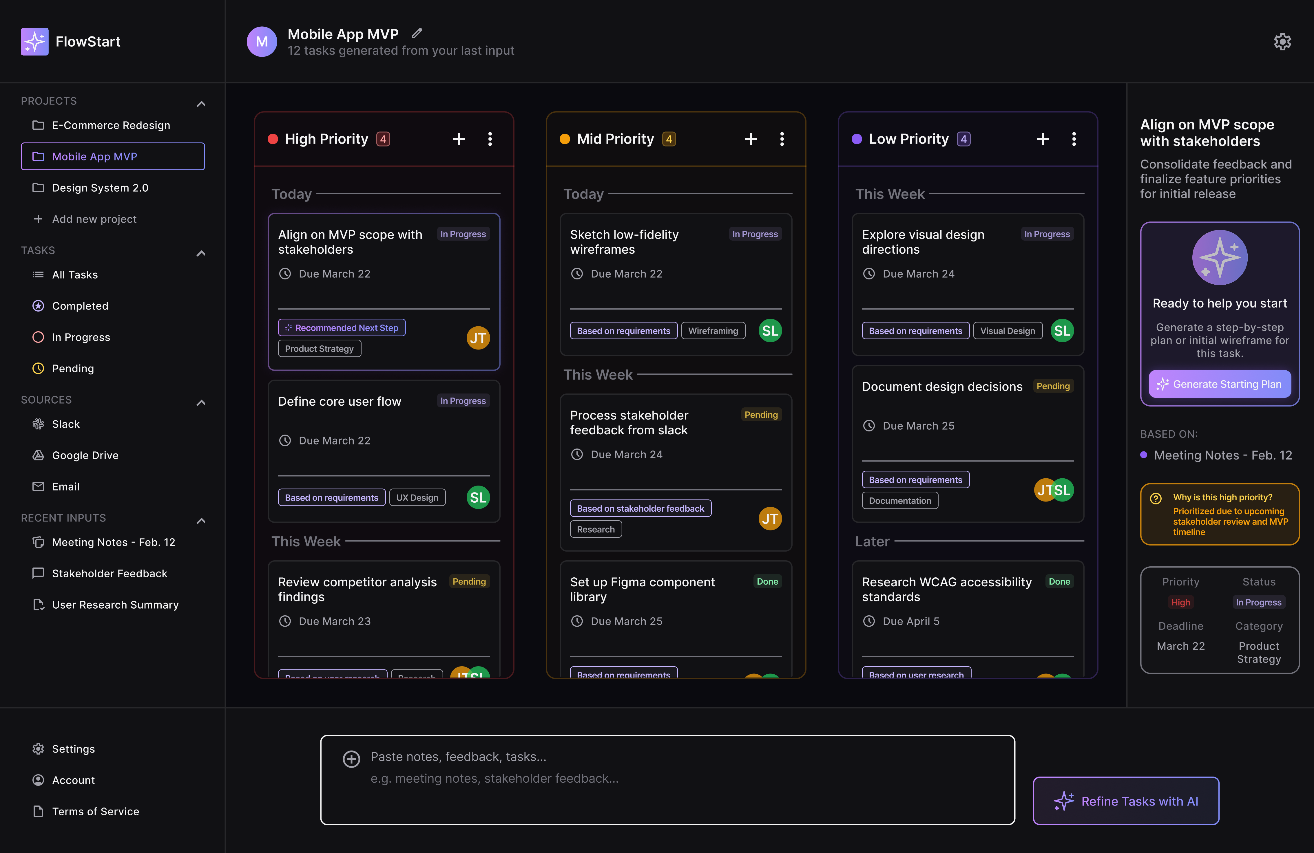1314x853 pixels.
Task: Open the Slack source
Action: (x=66, y=424)
